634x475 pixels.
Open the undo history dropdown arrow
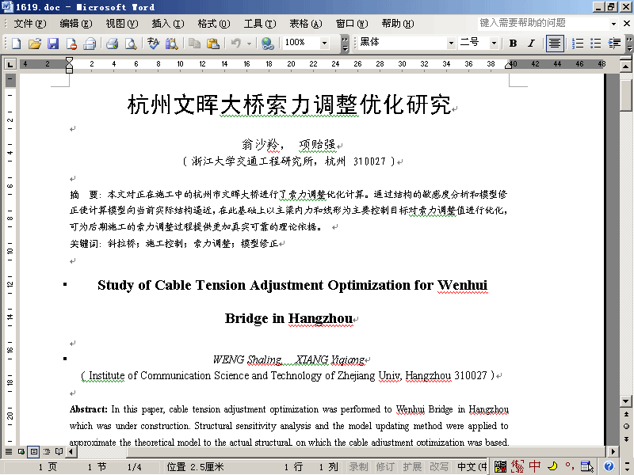[249, 43]
